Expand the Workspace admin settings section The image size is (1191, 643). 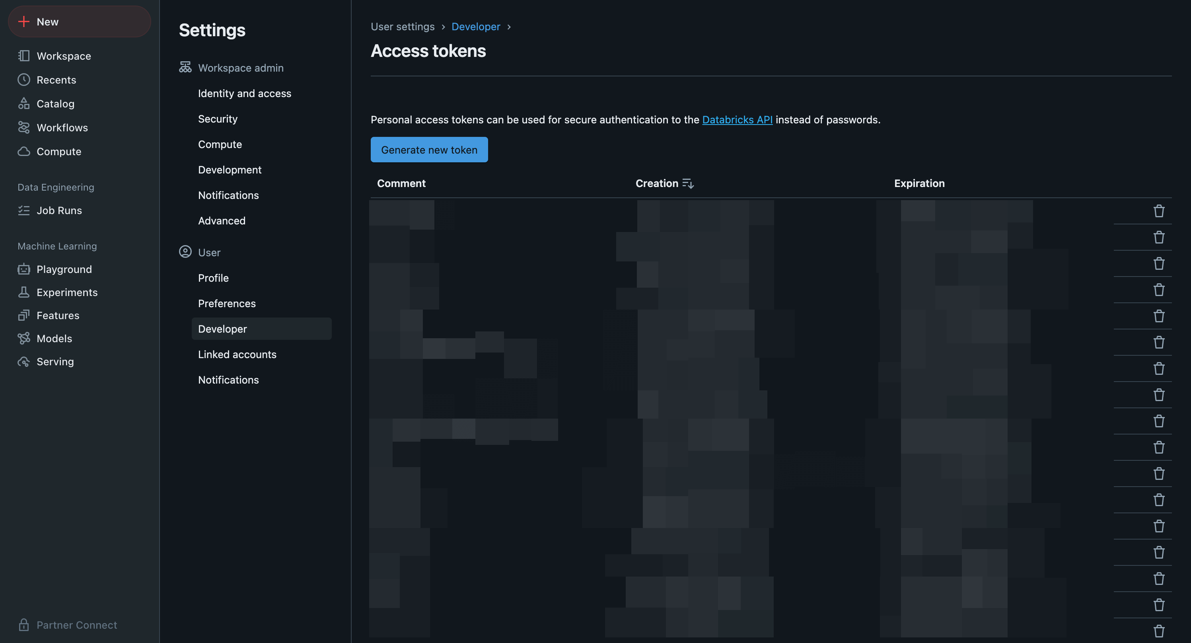(240, 68)
